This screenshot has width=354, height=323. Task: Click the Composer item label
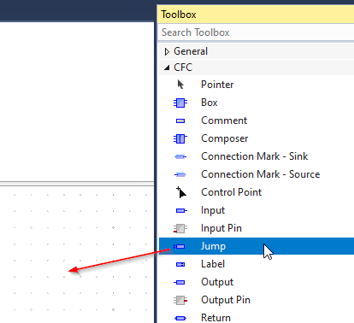[x=225, y=138]
